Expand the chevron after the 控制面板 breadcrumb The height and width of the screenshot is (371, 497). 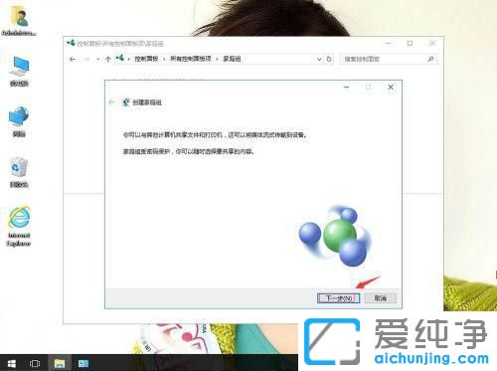click(164, 60)
